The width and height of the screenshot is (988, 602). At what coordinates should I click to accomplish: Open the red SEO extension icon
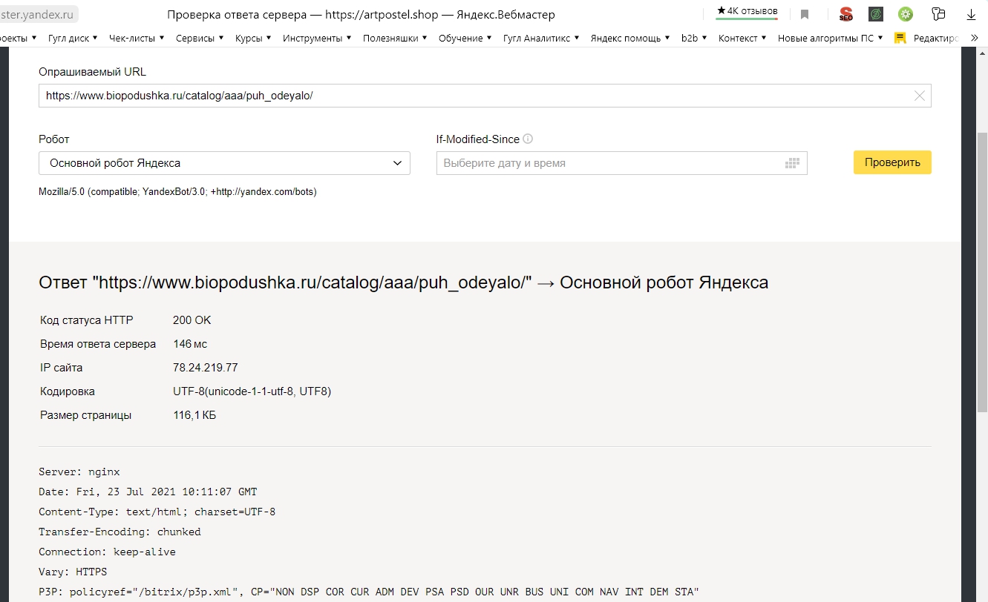[845, 14]
